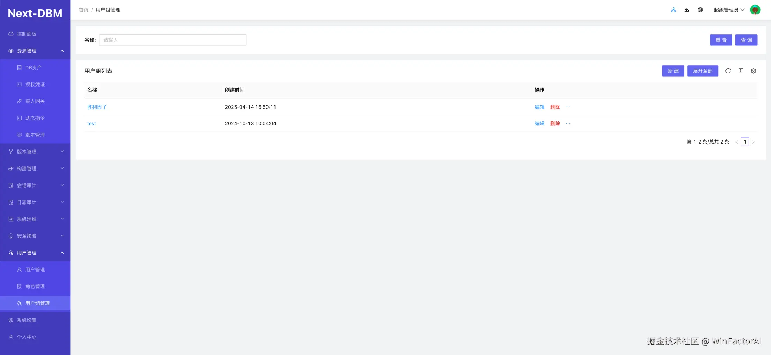Click the 系统运维 operations icon
Viewport: 771px width, 355px height.
coord(11,219)
